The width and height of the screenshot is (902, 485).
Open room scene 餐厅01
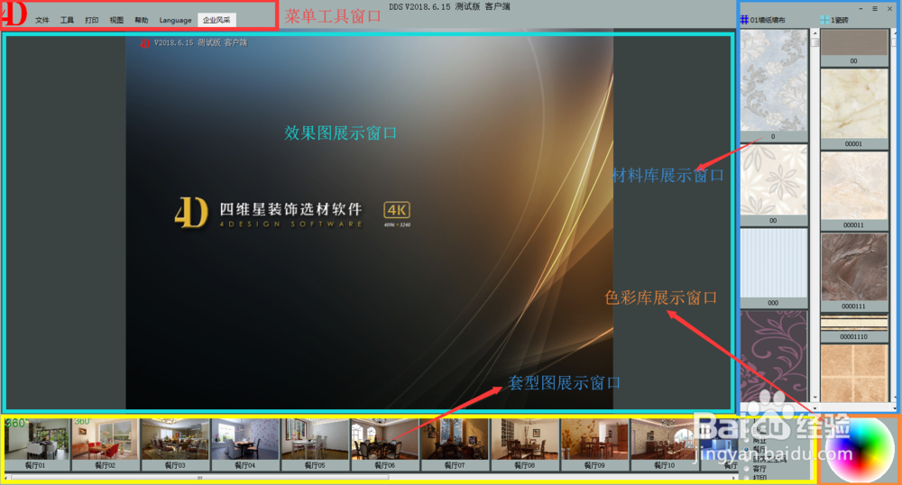pyautogui.click(x=37, y=444)
